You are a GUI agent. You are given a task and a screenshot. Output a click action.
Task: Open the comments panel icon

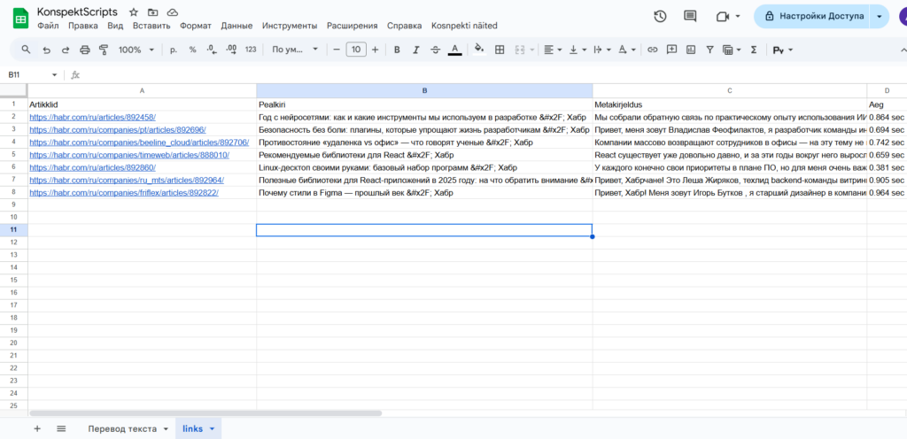click(x=690, y=16)
